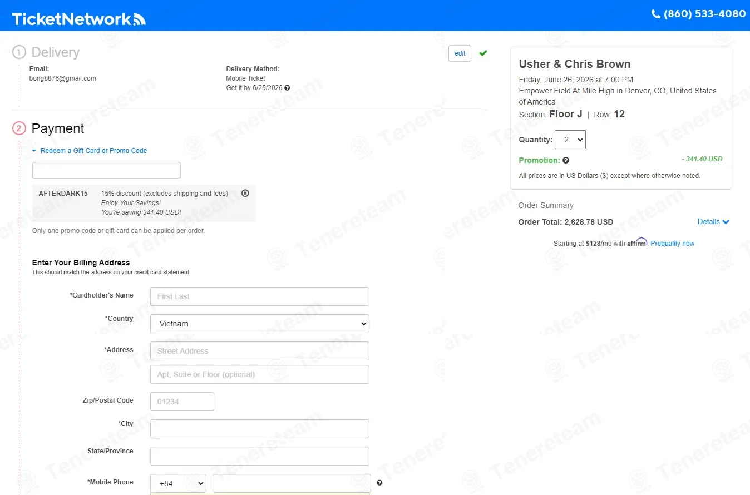The width and height of the screenshot is (750, 495).
Task: Focus the Cardholder's Name field
Action: [x=260, y=296]
